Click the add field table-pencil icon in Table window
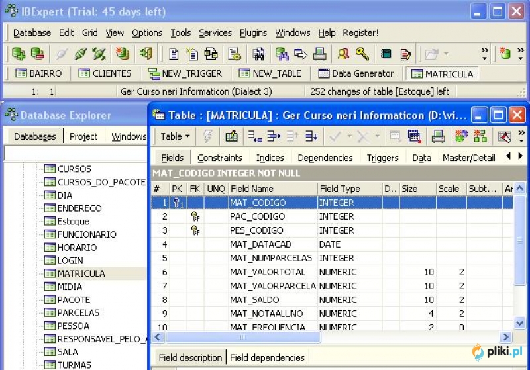530x370 pixels. [x=231, y=136]
